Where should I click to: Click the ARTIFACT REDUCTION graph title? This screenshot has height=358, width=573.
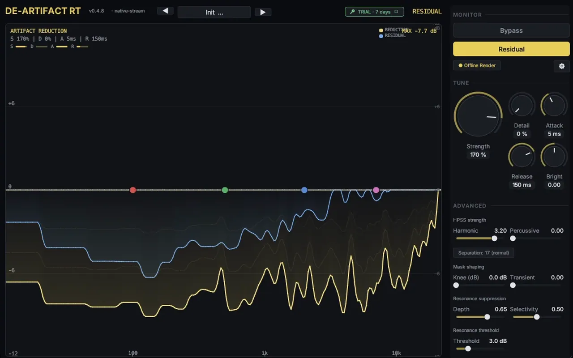pos(38,31)
